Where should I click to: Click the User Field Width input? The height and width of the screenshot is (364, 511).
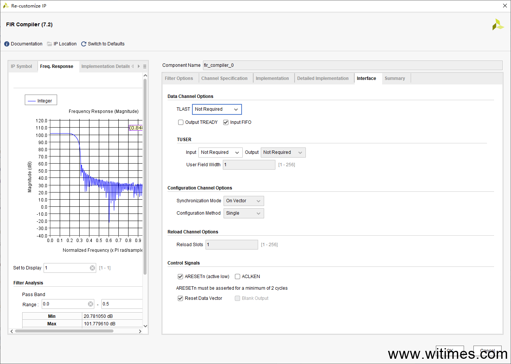[249, 165]
